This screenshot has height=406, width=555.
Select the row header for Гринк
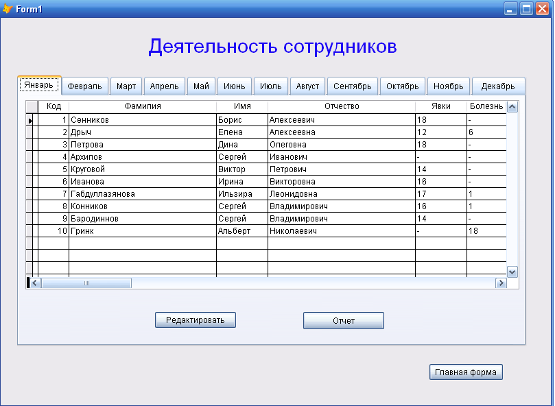tap(31, 231)
